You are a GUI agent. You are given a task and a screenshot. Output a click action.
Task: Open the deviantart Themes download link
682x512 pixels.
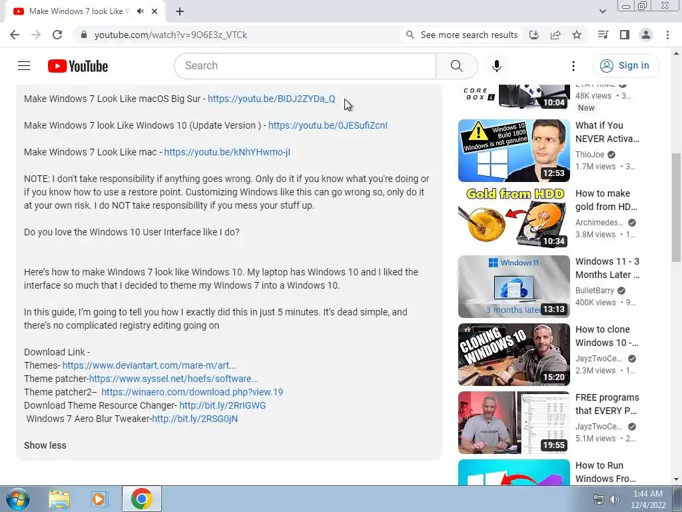[x=149, y=365]
